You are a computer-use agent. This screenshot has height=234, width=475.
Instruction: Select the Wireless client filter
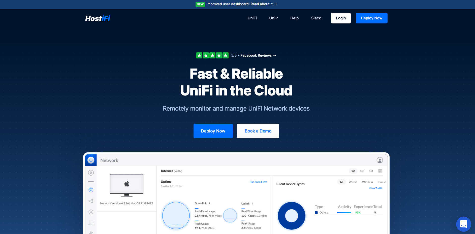(x=367, y=182)
